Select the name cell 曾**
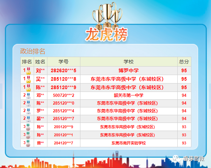Screen dimensions: 211x168 pos(40,143)
